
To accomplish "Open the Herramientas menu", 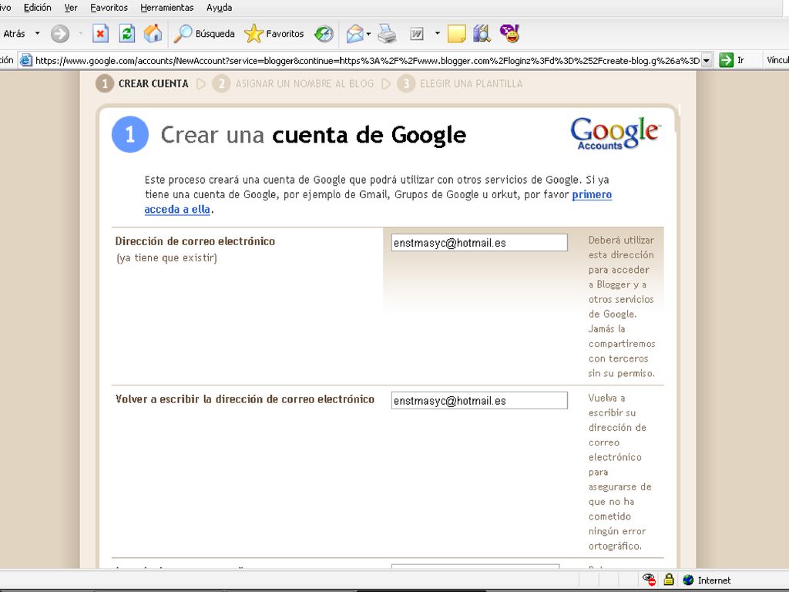I will [x=167, y=8].
